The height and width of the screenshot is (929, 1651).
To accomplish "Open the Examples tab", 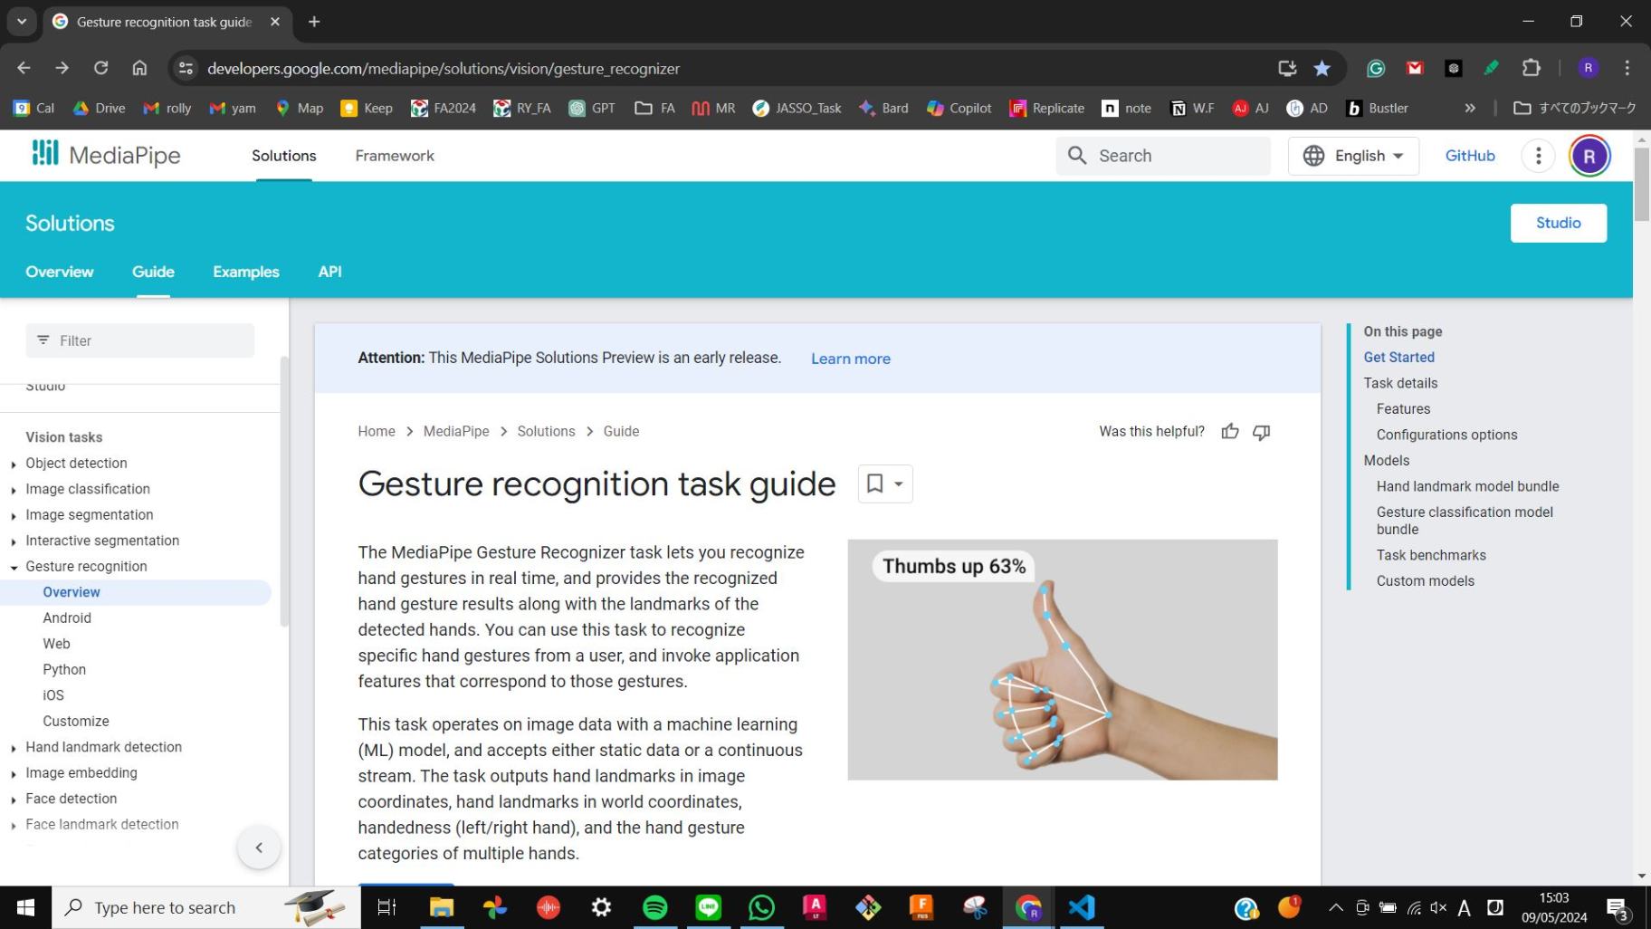I will click(246, 272).
